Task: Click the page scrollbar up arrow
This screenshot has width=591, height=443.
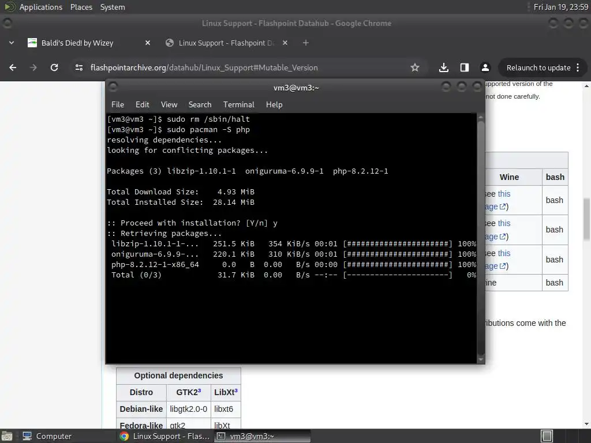Action: 586,87
